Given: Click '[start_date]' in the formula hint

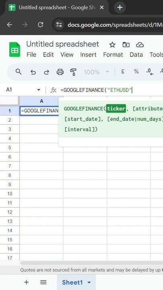Looking at the screenshot, I should coord(83,119).
